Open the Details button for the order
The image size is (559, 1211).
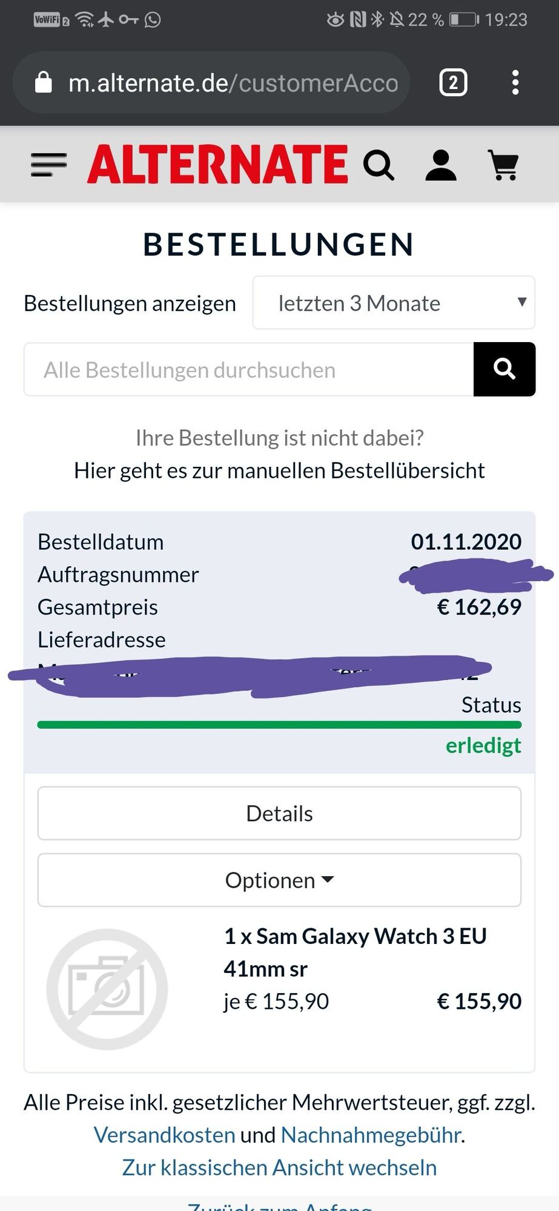(279, 813)
